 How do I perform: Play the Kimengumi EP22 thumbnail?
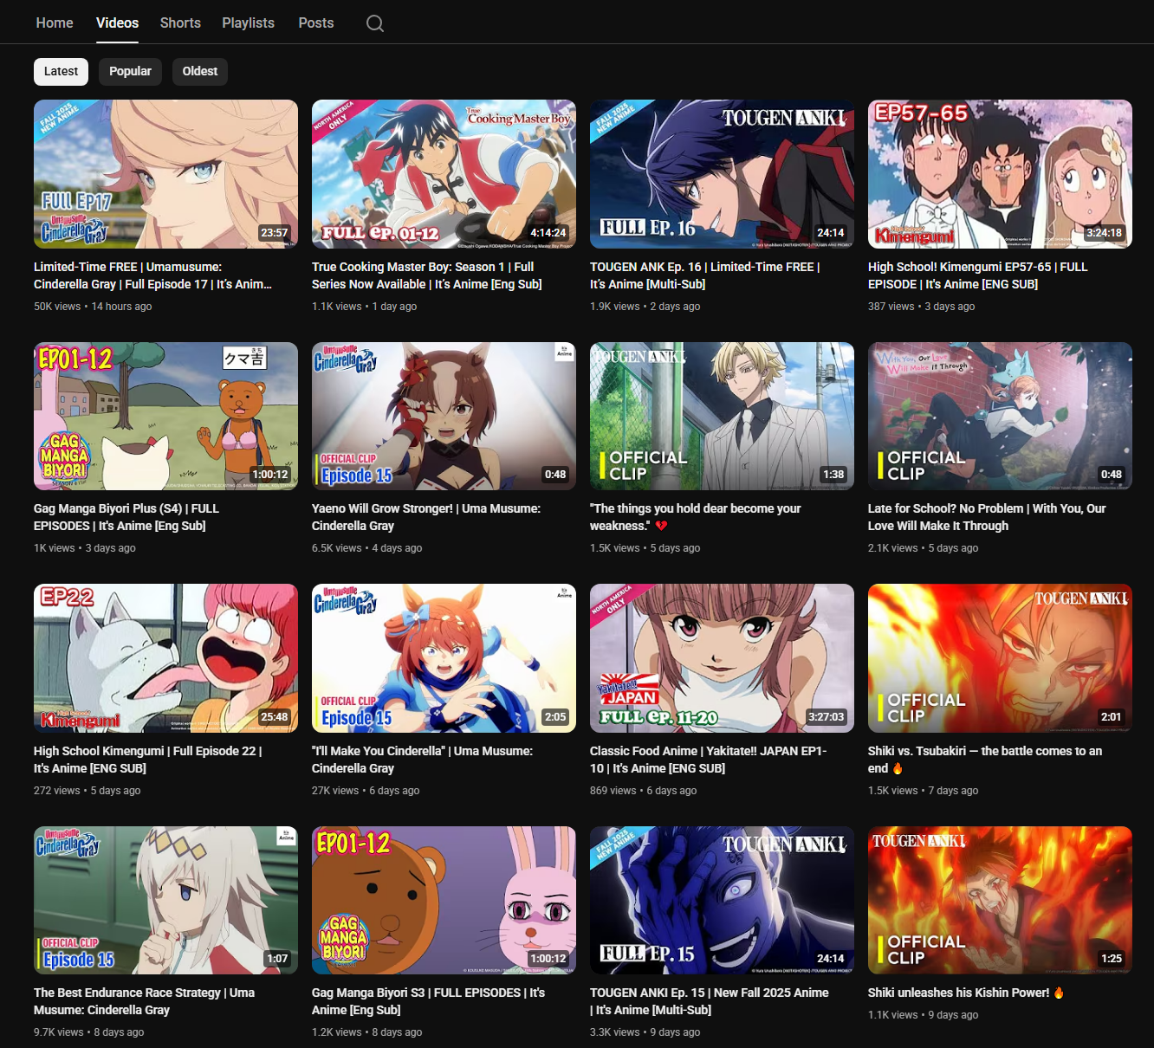165,658
